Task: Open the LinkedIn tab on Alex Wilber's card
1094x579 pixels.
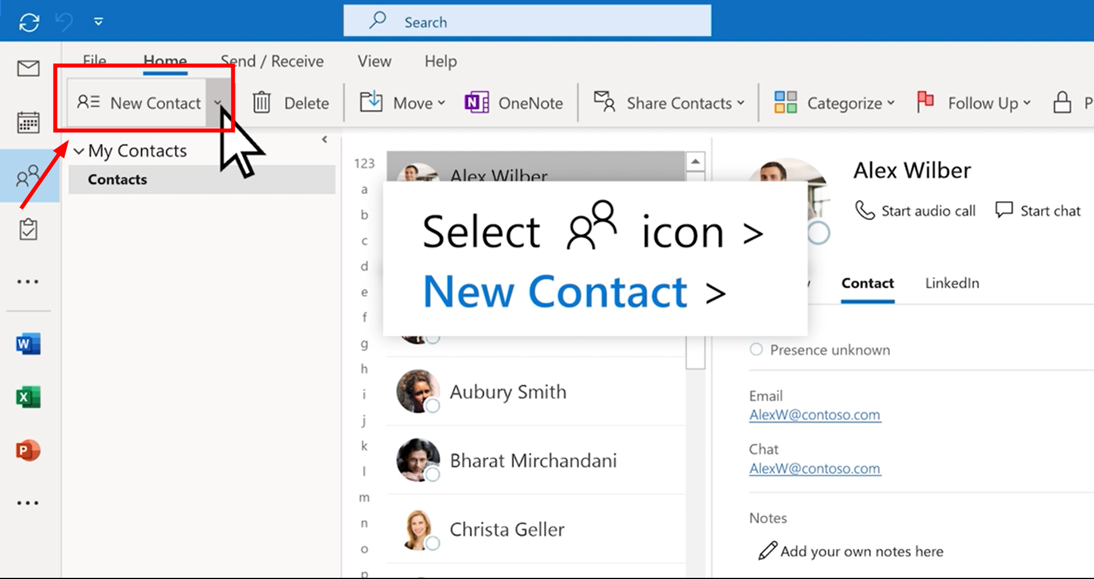Action: [x=952, y=283]
